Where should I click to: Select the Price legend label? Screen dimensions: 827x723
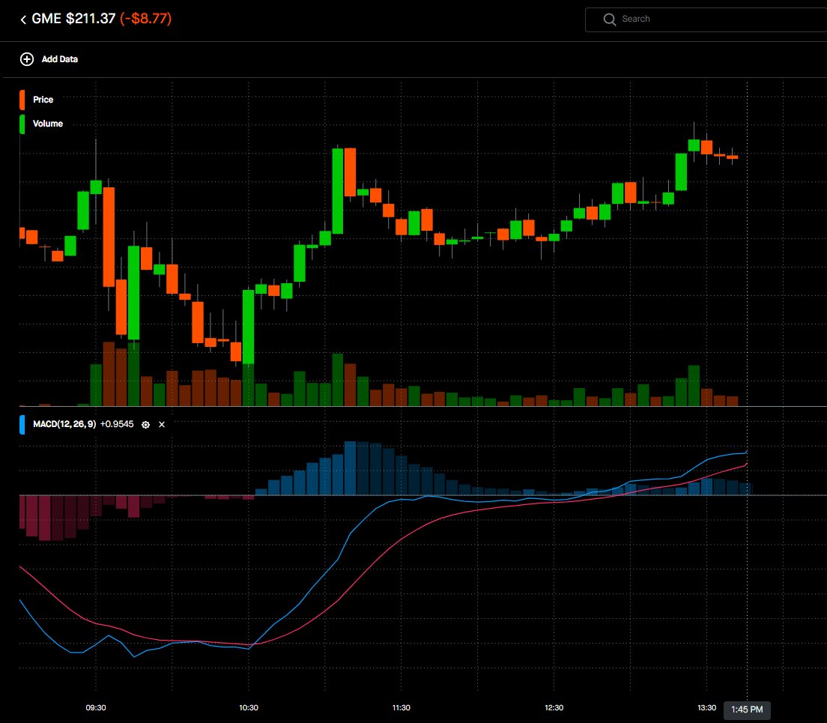43,100
